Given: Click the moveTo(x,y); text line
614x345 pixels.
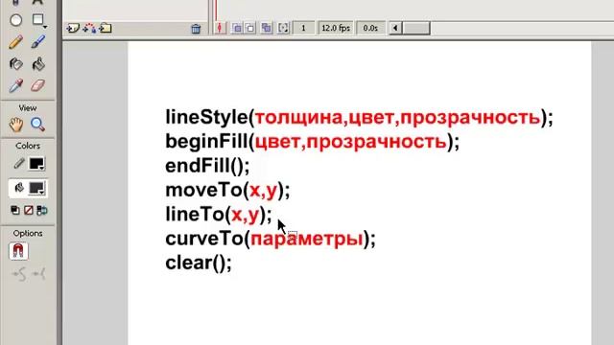Looking at the screenshot, I should coord(227,190).
